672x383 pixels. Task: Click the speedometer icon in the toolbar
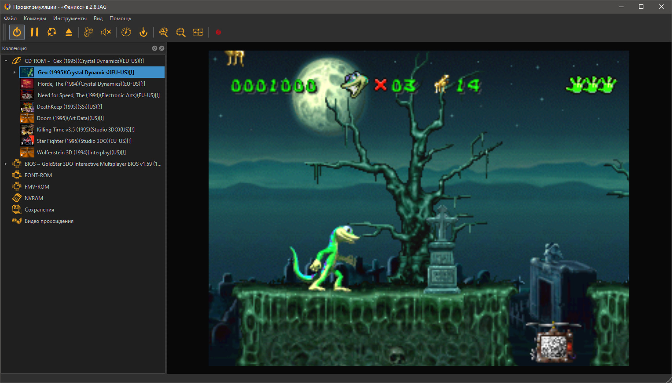point(126,32)
